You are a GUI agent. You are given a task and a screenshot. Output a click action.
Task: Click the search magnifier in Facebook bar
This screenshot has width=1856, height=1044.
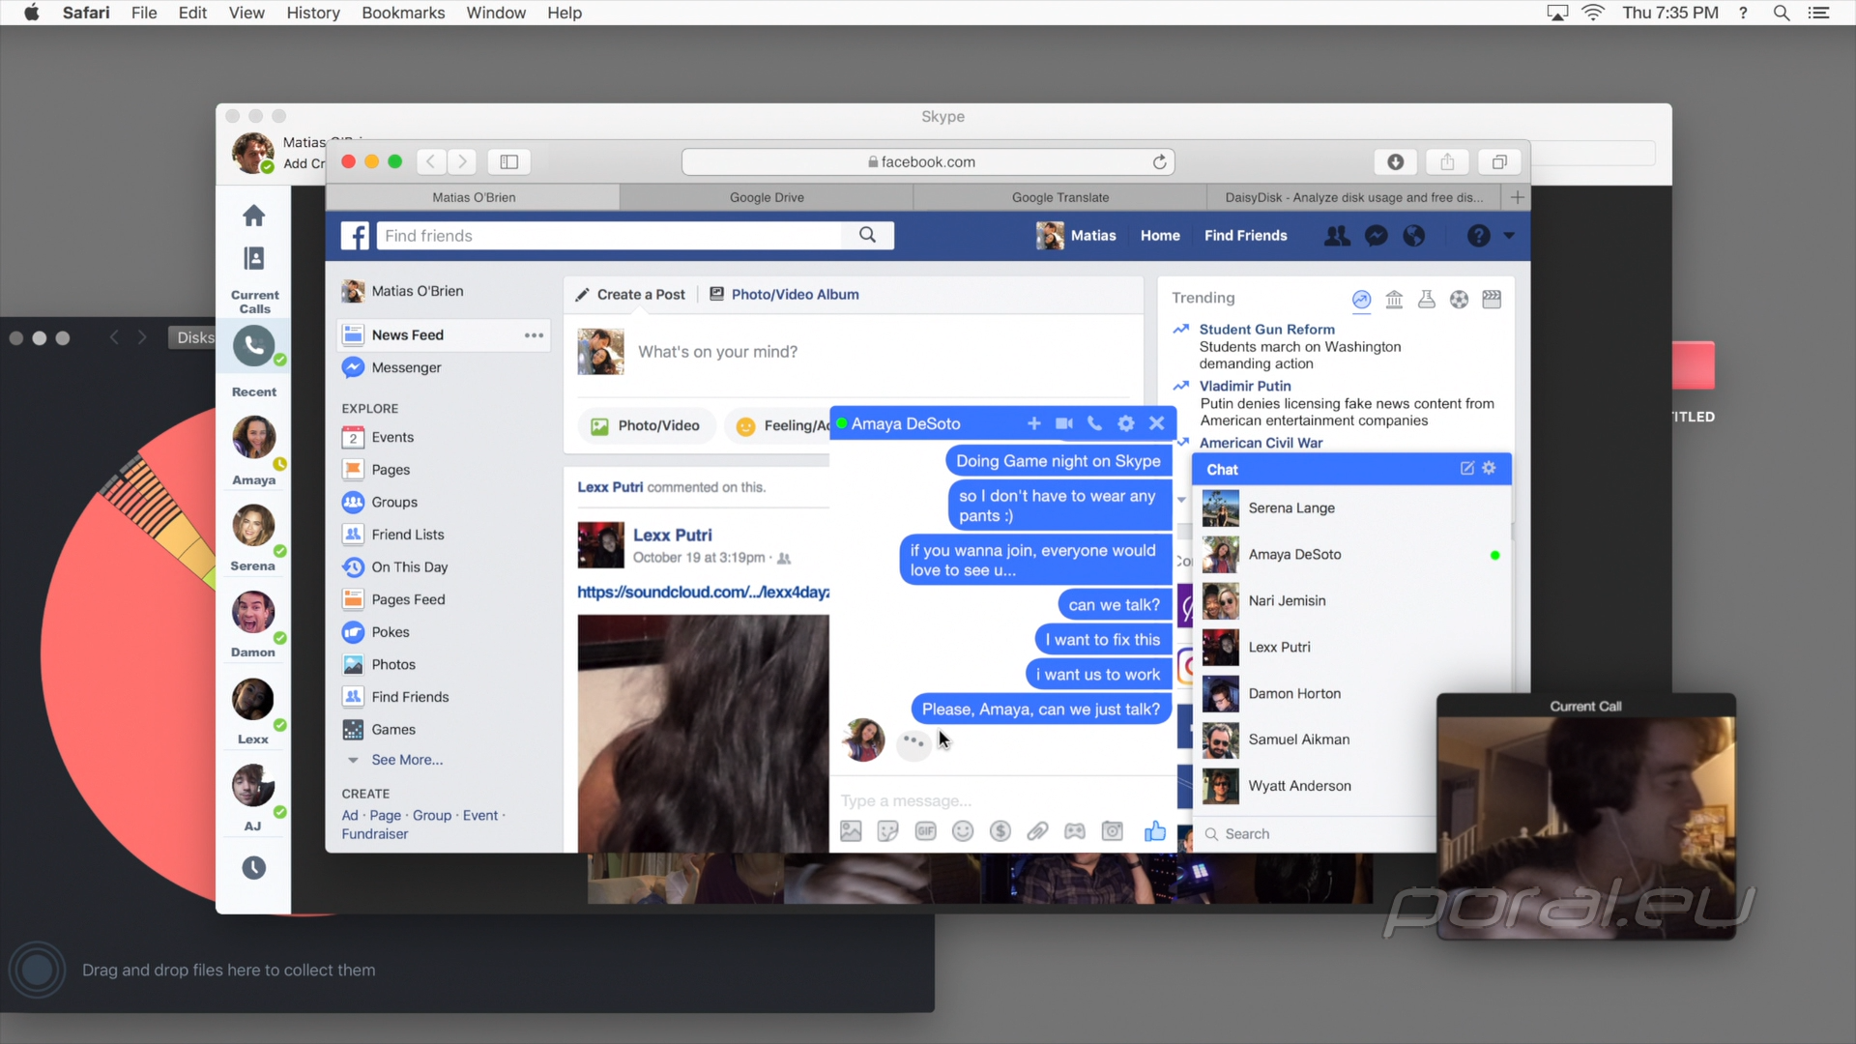(867, 235)
